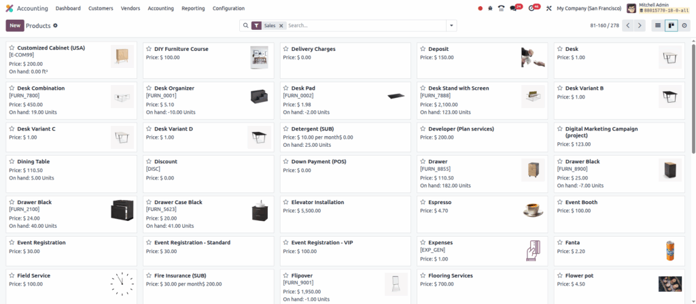The width and height of the screenshot is (696, 304).
Task: Open the Configuration menu
Action: [x=228, y=8]
